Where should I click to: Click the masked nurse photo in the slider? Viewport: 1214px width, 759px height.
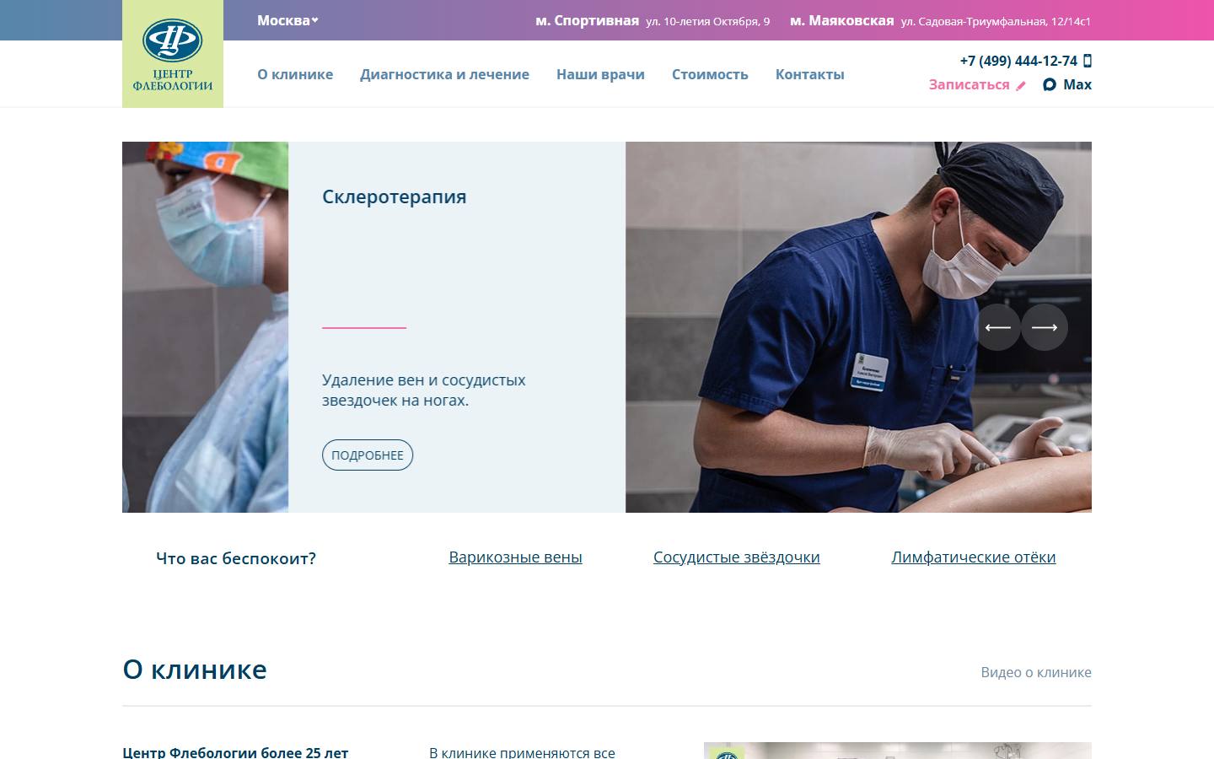coord(205,327)
